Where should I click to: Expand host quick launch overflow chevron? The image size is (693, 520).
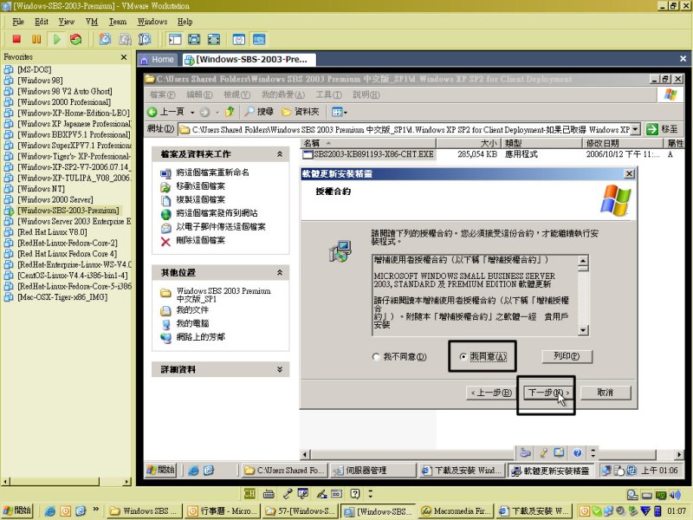pos(96,510)
